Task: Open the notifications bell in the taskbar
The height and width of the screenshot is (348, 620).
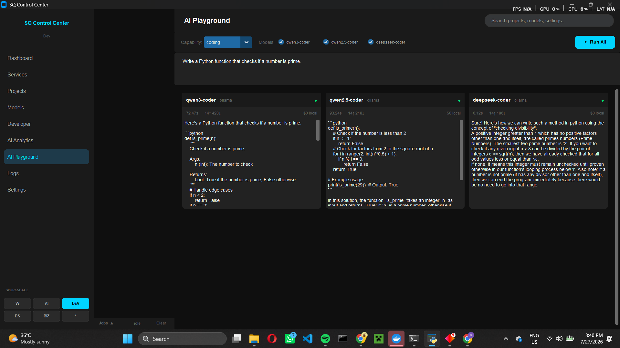Action: (609, 339)
